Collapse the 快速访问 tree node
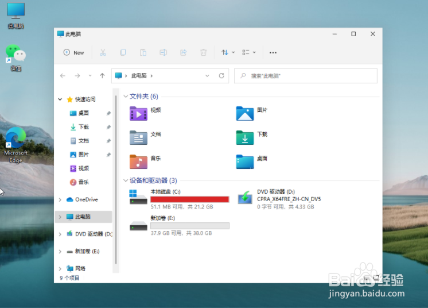This screenshot has width=428, height=308. [x=60, y=99]
